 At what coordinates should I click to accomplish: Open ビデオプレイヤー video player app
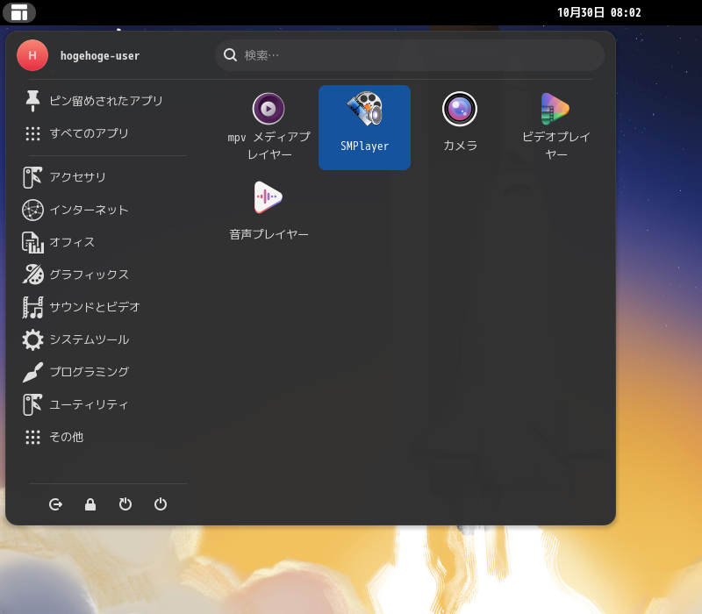pyautogui.click(x=555, y=127)
